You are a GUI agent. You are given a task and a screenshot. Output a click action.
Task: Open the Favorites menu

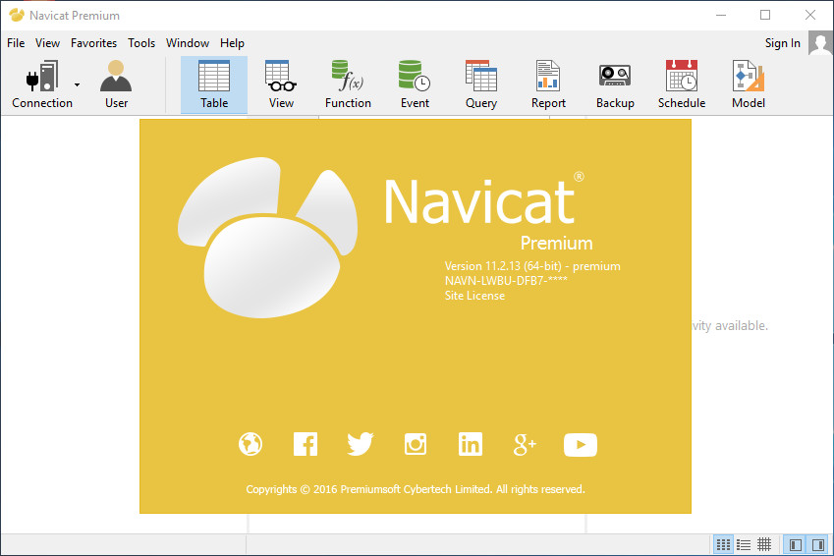click(93, 43)
